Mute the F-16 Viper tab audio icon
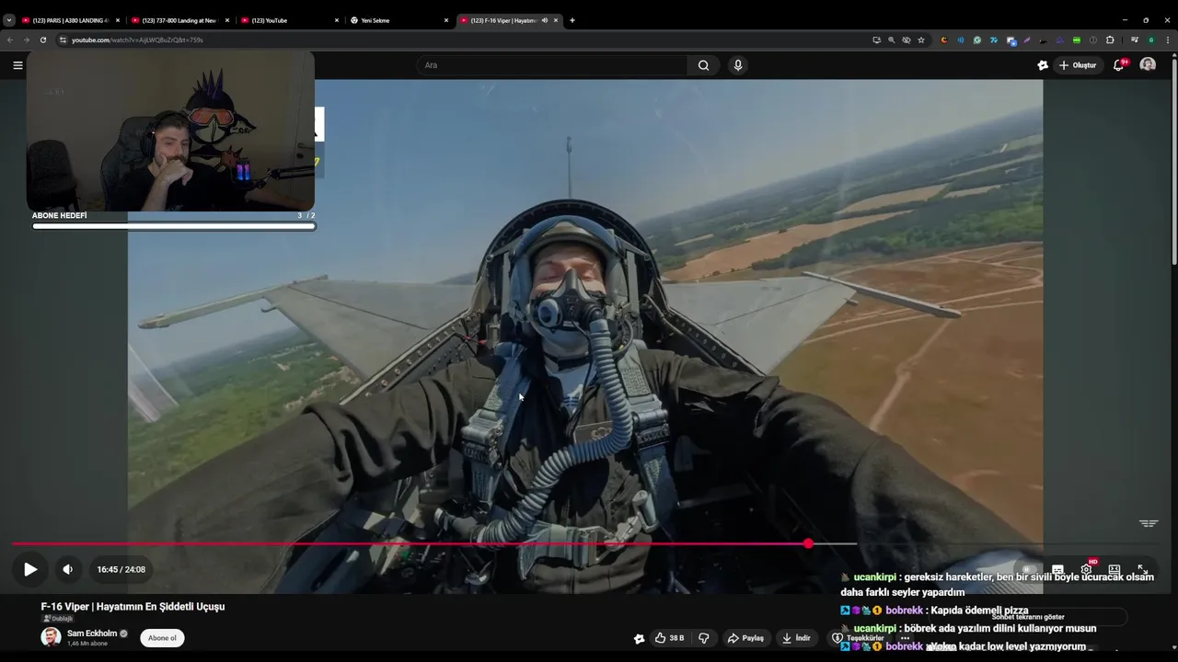 544,20
